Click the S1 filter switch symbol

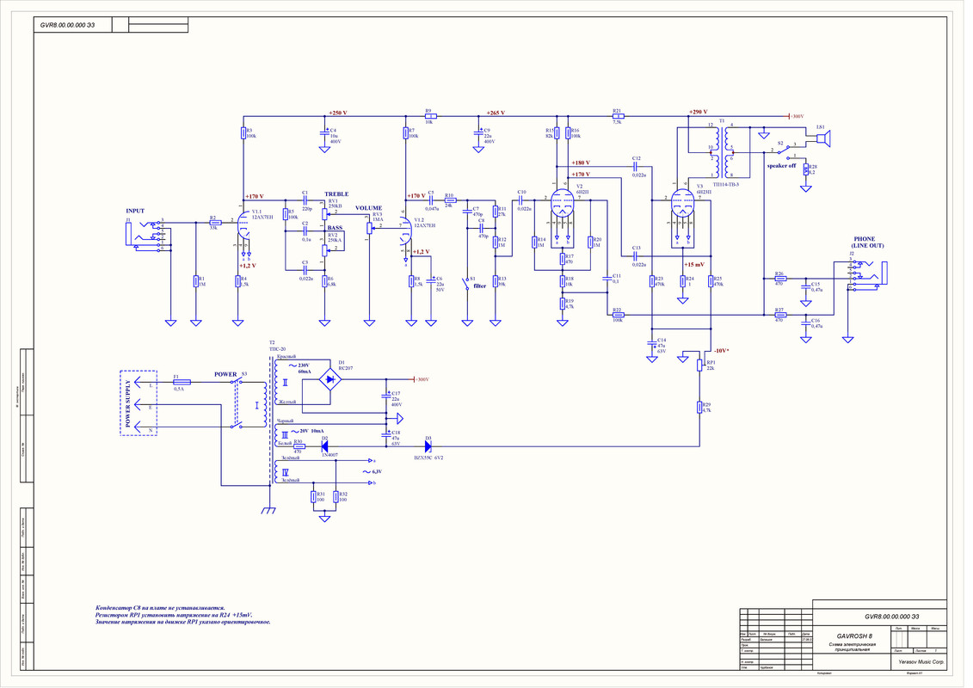click(x=467, y=284)
